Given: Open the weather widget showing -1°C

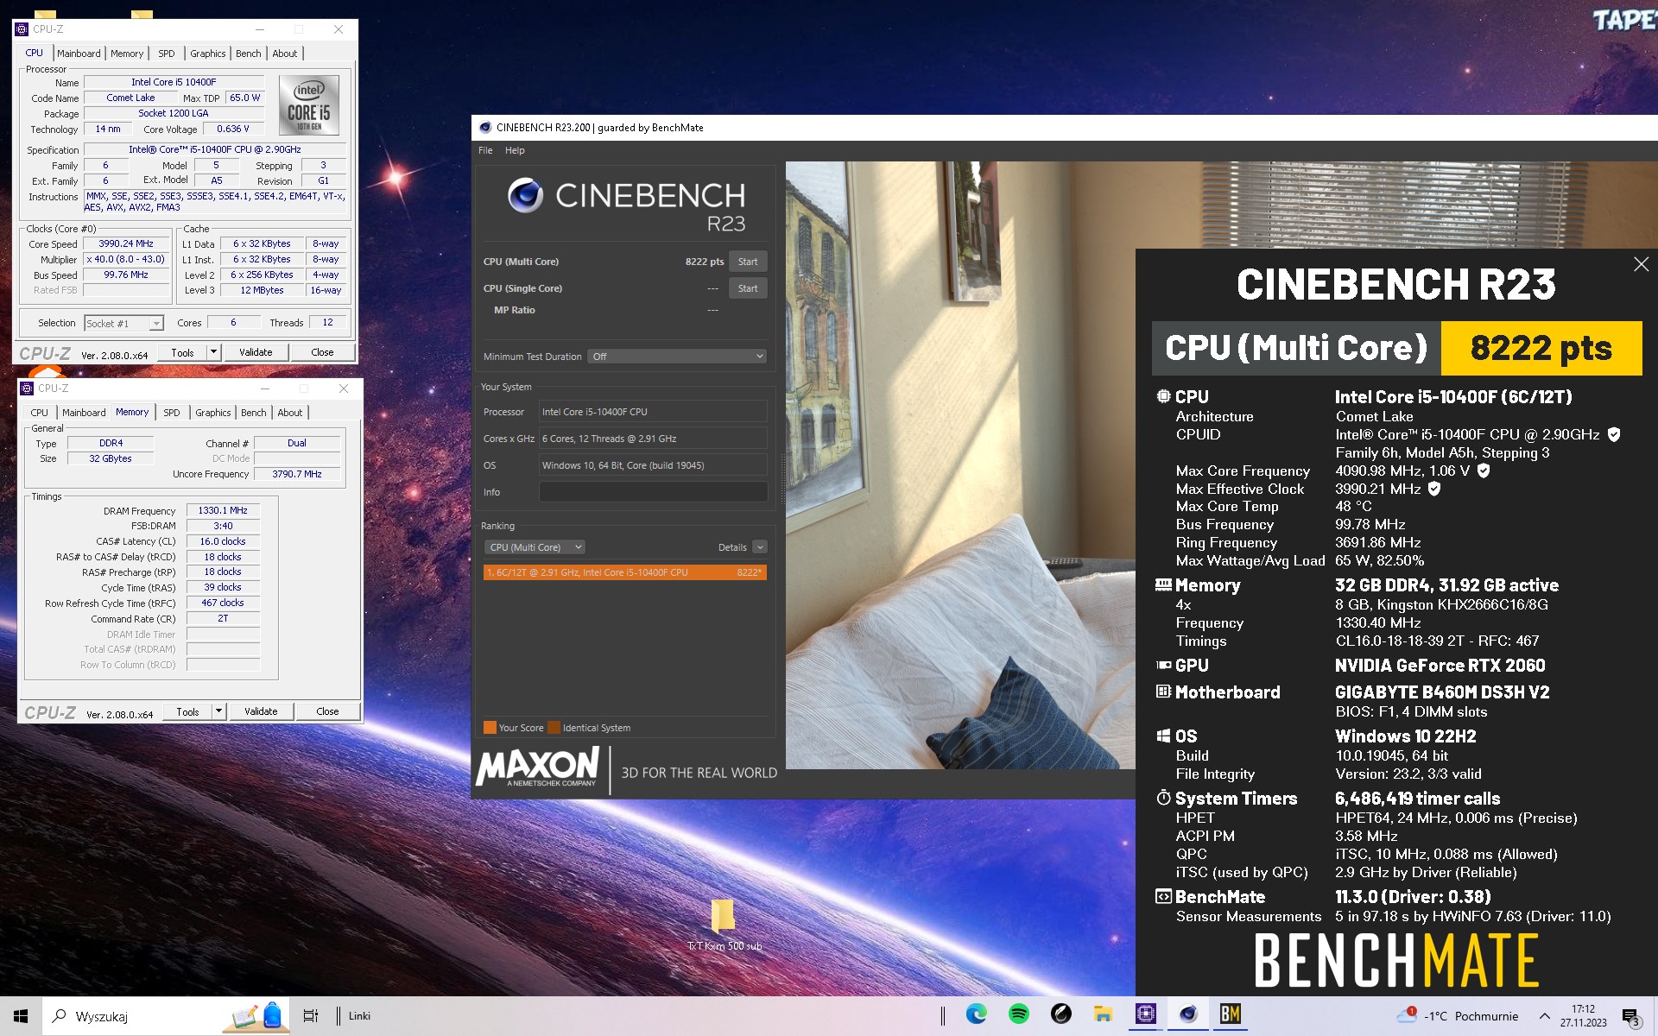Looking at the screenshot, I should coord(1457,1016).
